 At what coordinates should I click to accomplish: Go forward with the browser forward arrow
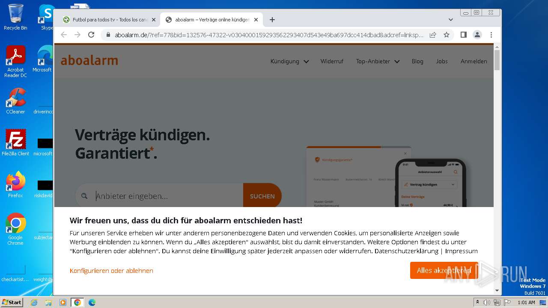click(77, 35)
